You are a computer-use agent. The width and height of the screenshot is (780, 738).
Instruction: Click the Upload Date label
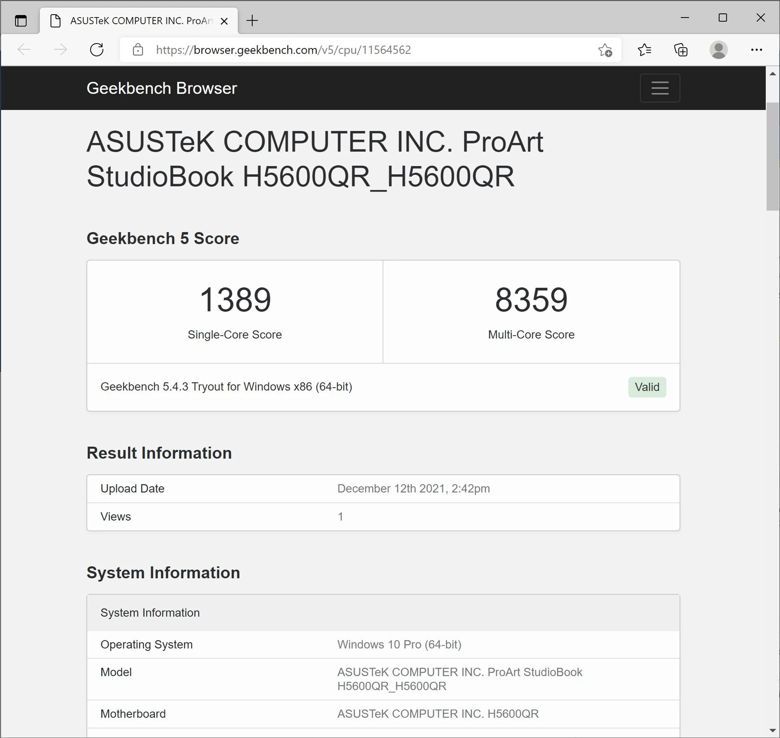coord(132,488)
